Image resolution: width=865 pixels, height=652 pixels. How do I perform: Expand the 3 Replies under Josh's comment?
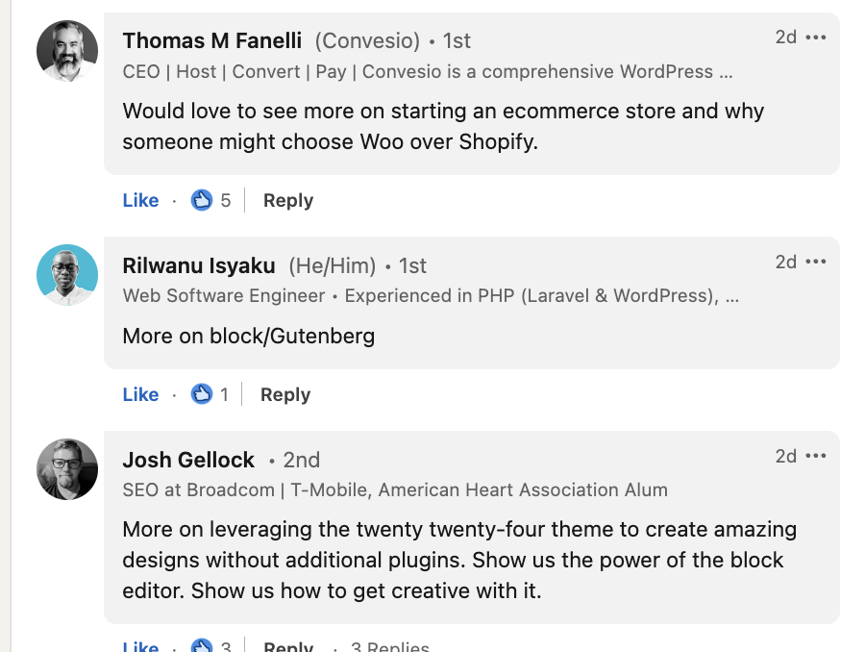click(x=389, y=646)
